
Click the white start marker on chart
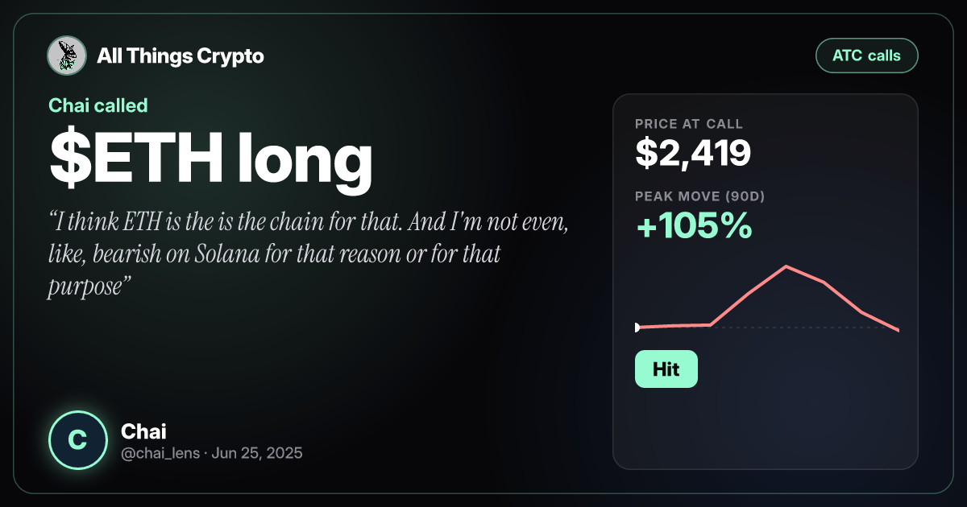[x=637, y=328]
